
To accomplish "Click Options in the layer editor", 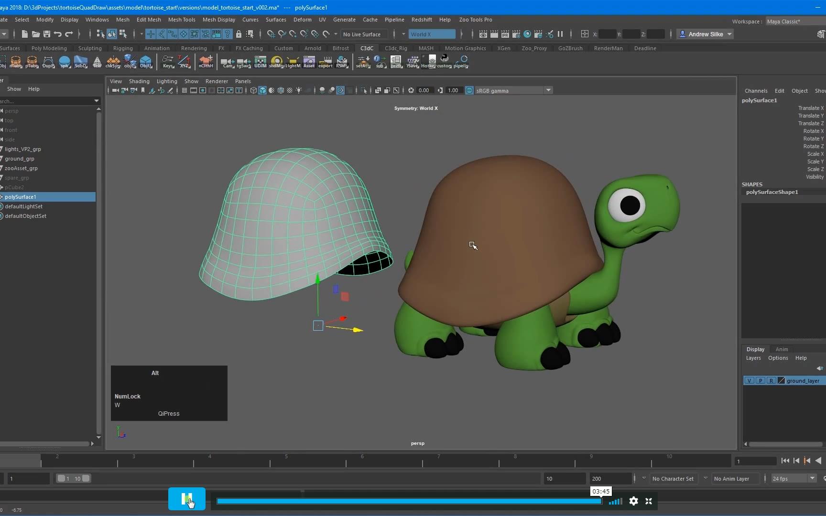I will (778, 358).
